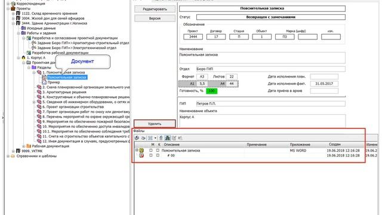
Task: Click the up arrow icon in Файлы toolbar
Action: pos(161,138)
